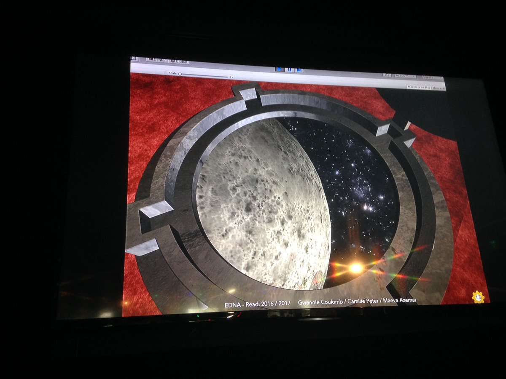Toggle the Center pivot mode button

point(156,60)
